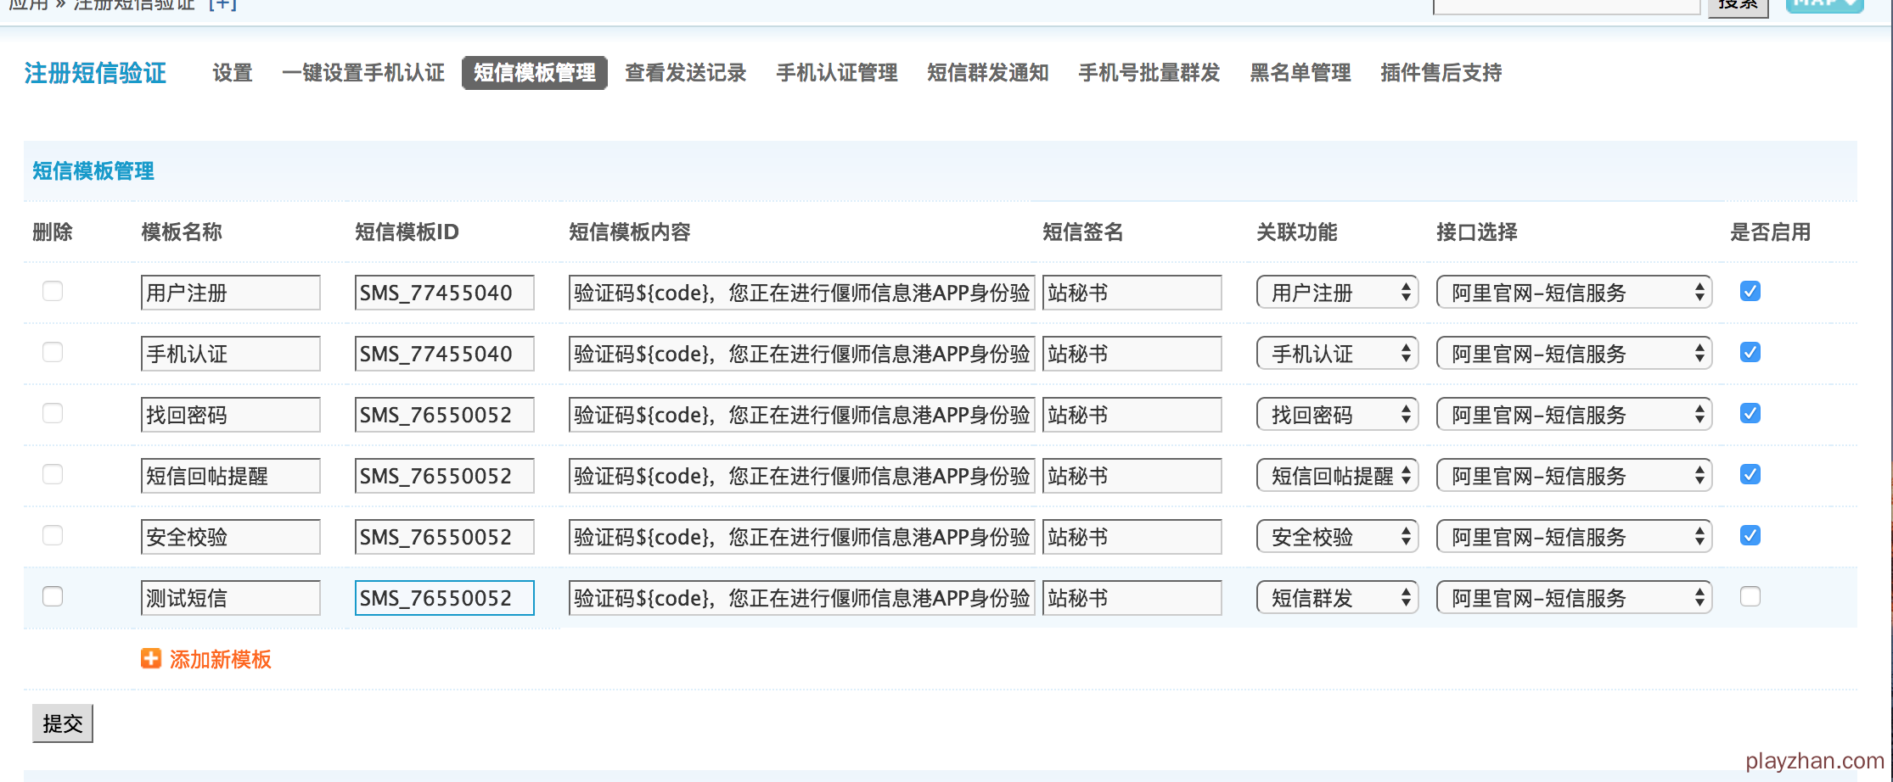This screenshot has height=782, width=1893.
Task: Click the 添加新模板 link
Action: [220, 660]
